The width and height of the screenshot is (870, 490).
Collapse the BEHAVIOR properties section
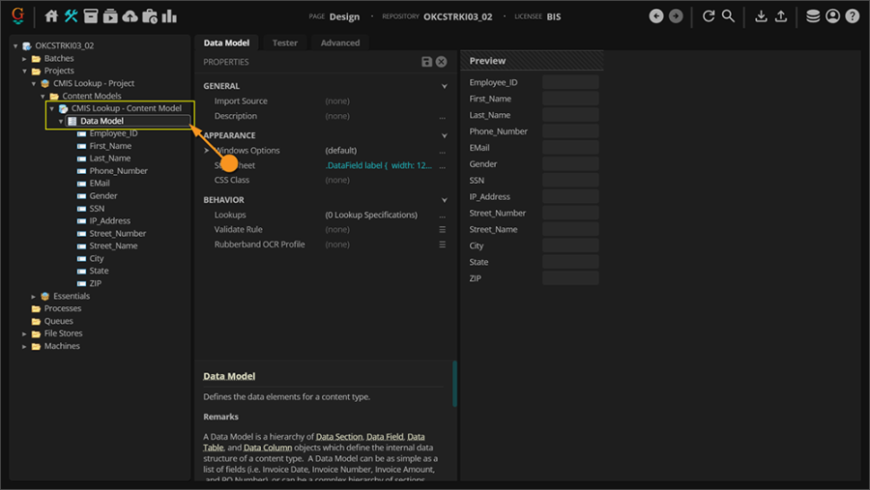pos(445,200)
